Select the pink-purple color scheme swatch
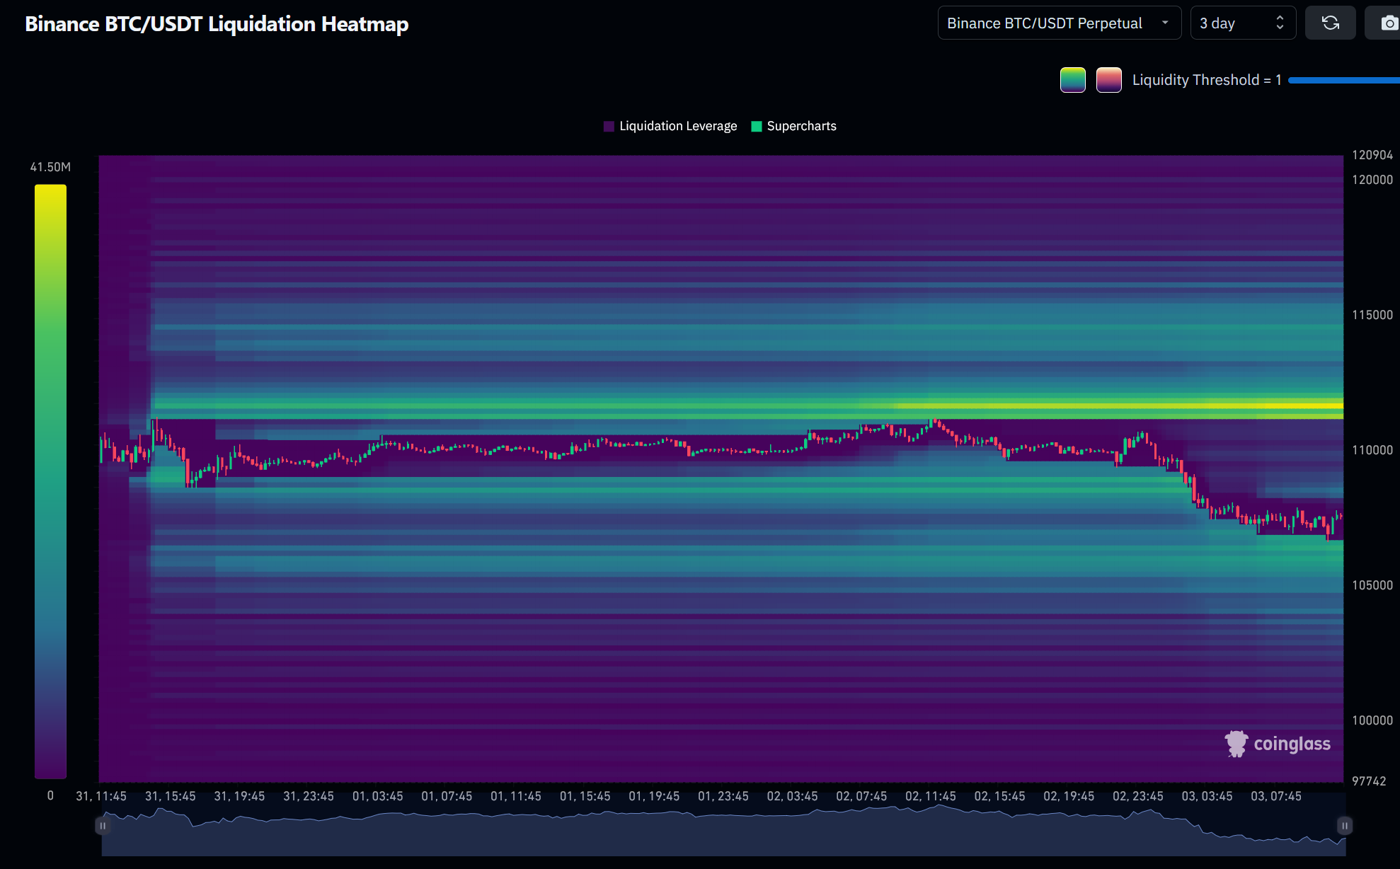Screen dimensions: 1400x869 pyautogui.click(x=1108, y=80)
